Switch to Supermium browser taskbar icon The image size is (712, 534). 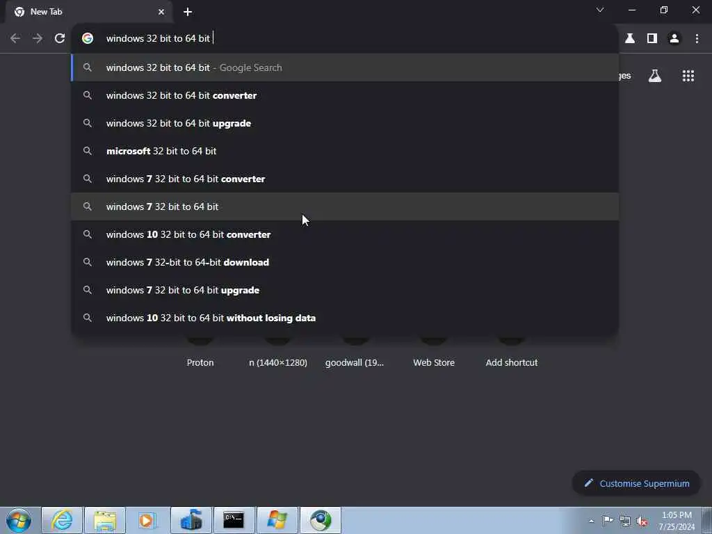[320, 520]
